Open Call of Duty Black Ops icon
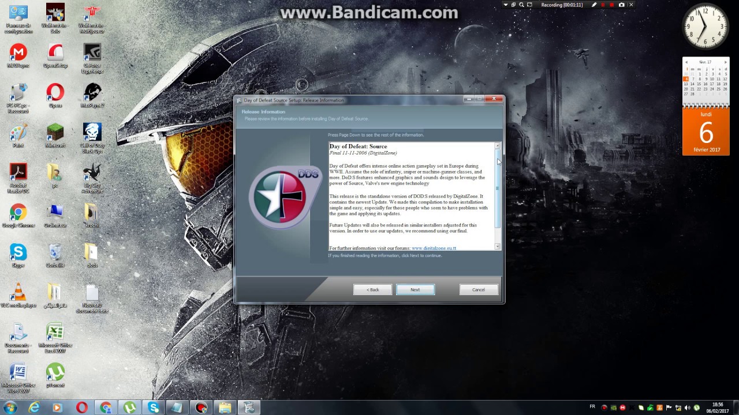The image size is (739, 415). [92, 138]
